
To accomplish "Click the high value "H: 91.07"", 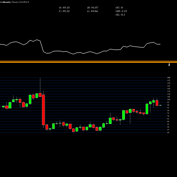I will [x=93, y=8].
